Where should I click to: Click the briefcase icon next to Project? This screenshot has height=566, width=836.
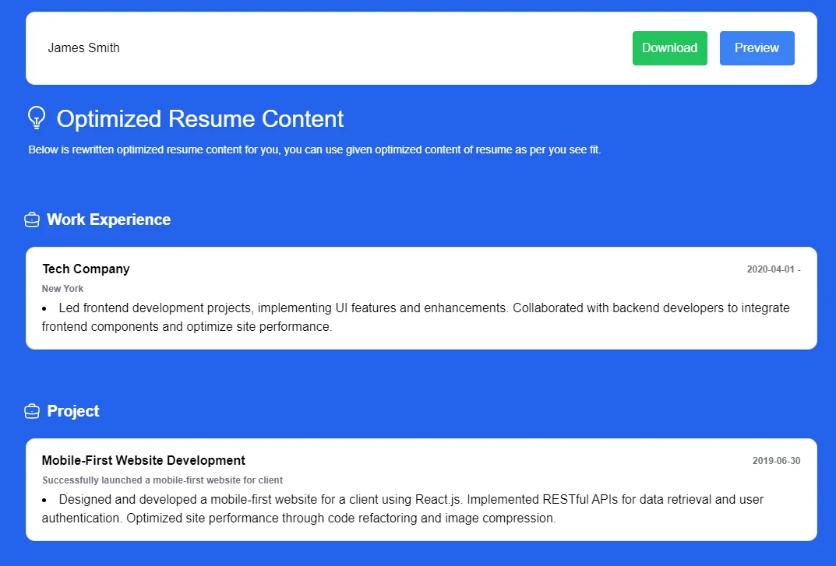coord(31,411)
